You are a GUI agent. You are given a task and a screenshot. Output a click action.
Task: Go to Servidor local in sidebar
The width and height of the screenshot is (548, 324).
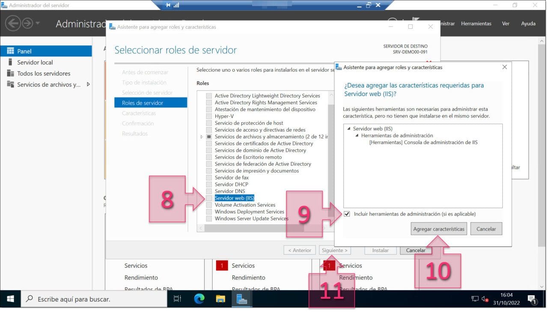(x=46, y=62)
